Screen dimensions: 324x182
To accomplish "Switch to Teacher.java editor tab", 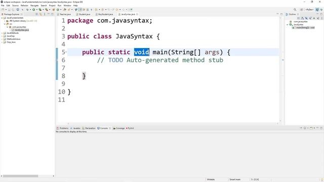I will coord(65,14).
